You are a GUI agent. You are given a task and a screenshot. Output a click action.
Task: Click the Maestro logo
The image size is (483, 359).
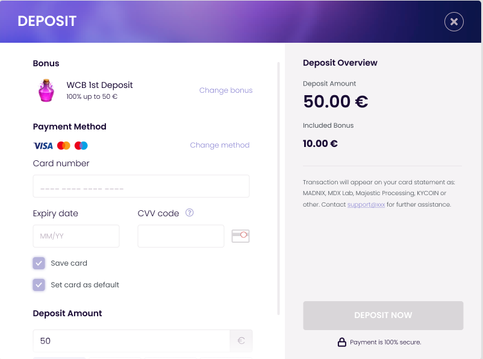[x=81, y=145]
